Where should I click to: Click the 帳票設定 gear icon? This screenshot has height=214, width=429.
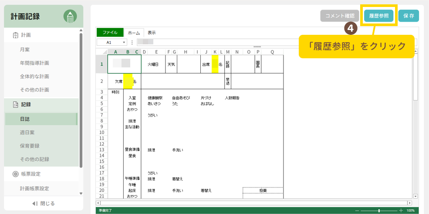pyautogui.click(x=15, y=174)
